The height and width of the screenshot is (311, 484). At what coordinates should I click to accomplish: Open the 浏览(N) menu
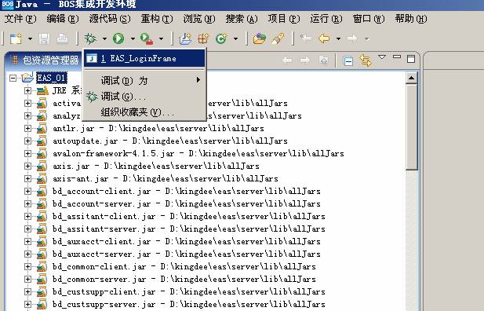[x=199, y=19]
